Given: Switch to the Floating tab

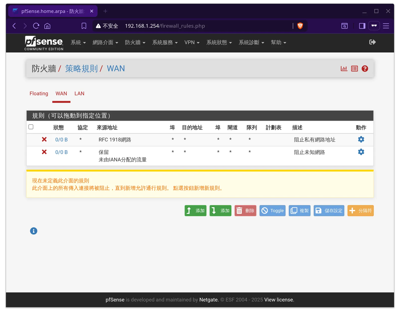Looking at the screenshot, I should pyautogui.click(x=39, y=94).
